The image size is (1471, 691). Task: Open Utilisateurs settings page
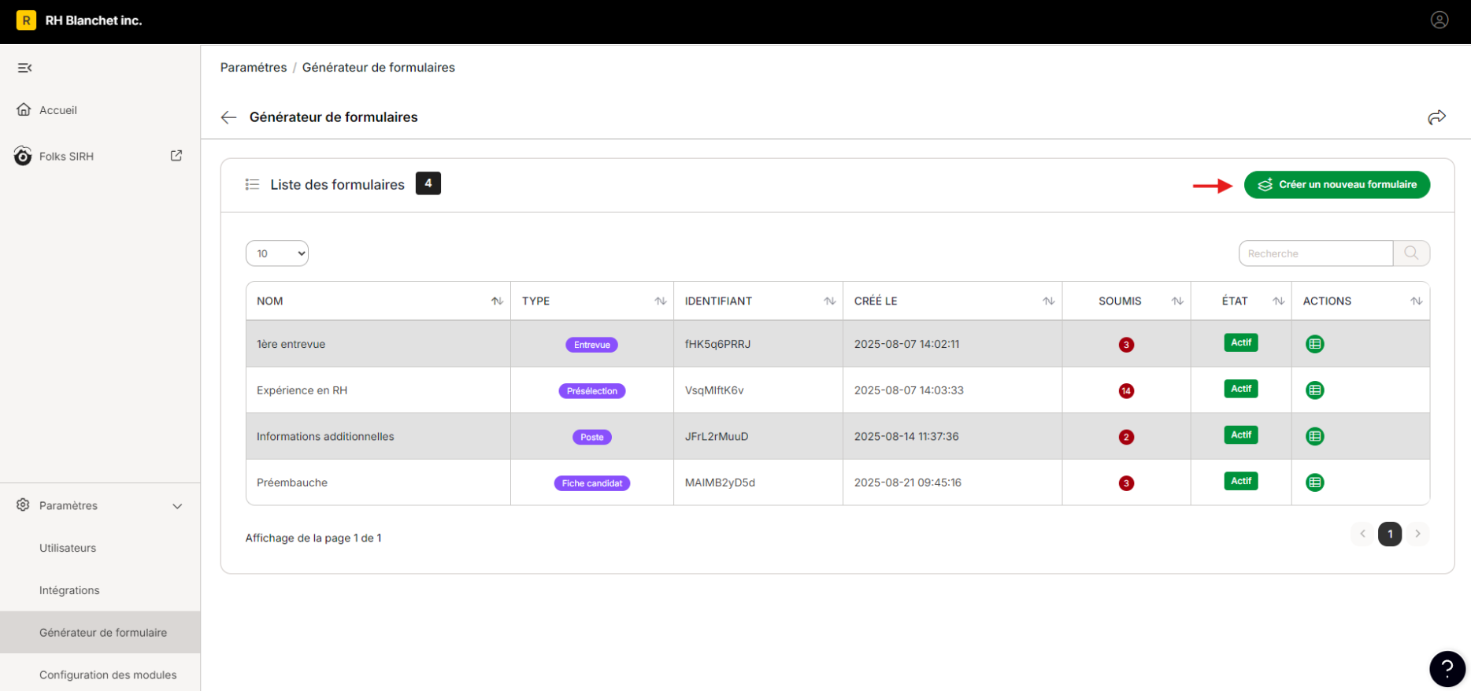(68, 548)
